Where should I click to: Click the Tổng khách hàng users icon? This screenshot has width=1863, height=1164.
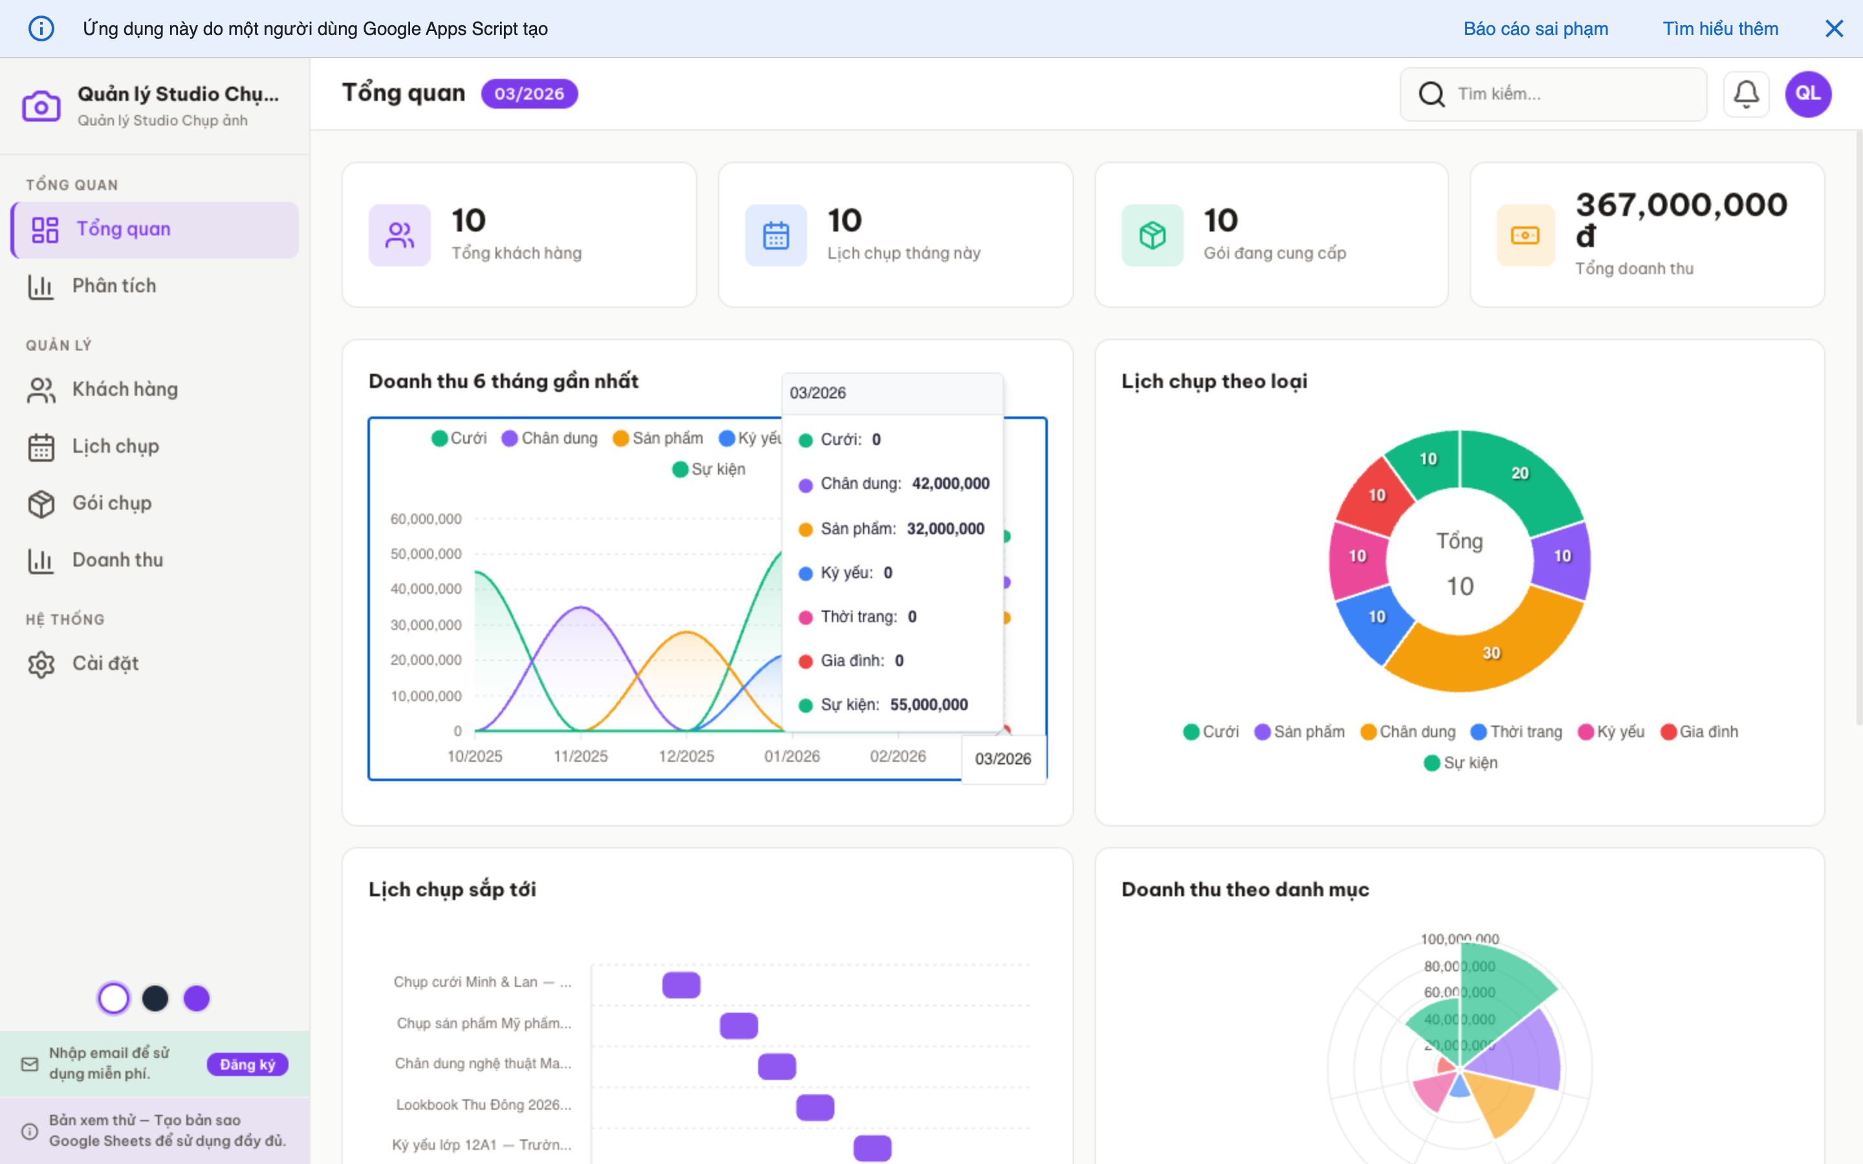pyautogui.click(x=398, y=235)
